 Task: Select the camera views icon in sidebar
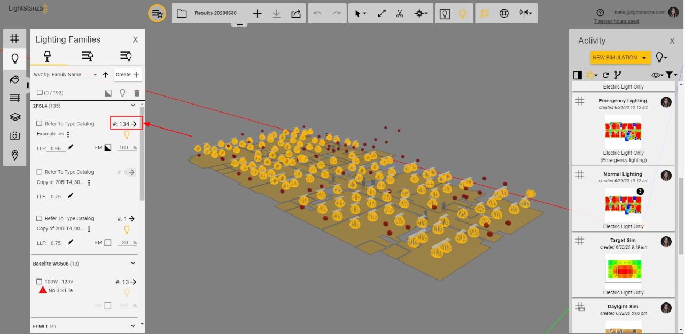(x=15, y=136)
